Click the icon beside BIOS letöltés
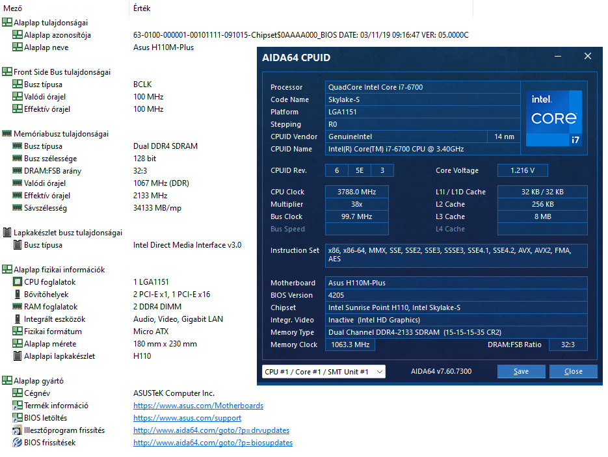 pyautogui.click(x=17, y=417)
